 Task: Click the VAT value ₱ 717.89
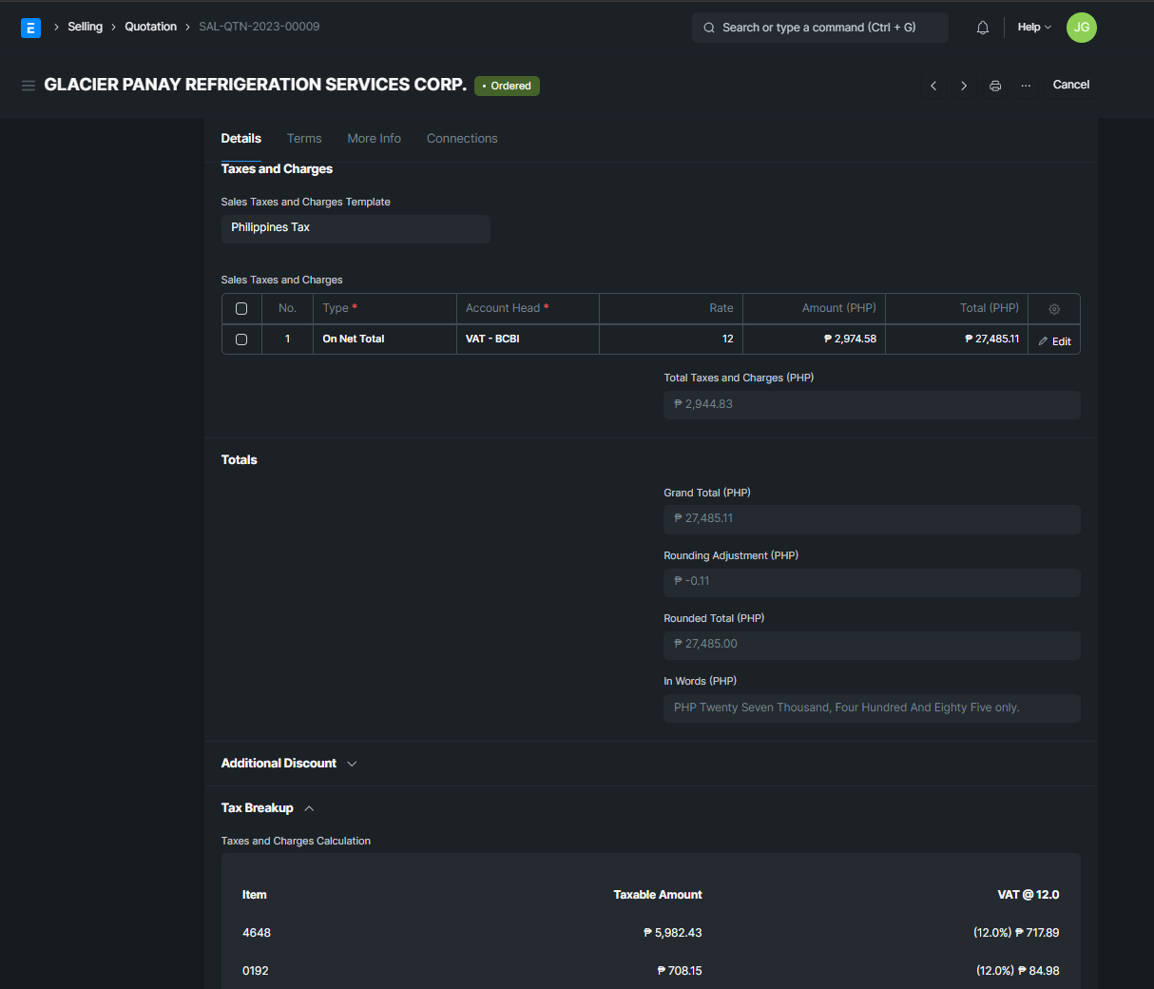1016,933
